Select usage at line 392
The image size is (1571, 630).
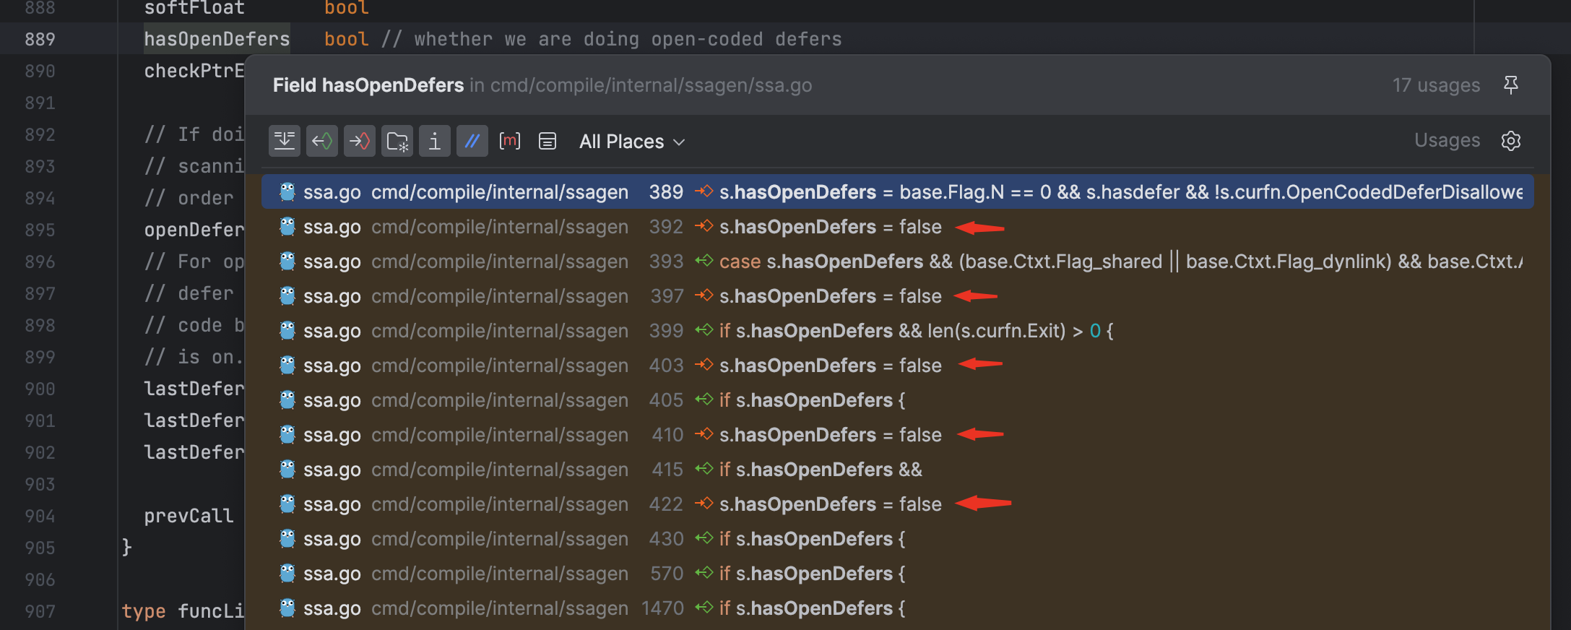(x=897, y=227)
